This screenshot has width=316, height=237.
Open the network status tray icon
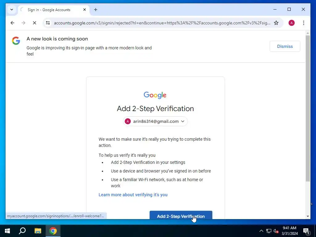tap(269, 231)
